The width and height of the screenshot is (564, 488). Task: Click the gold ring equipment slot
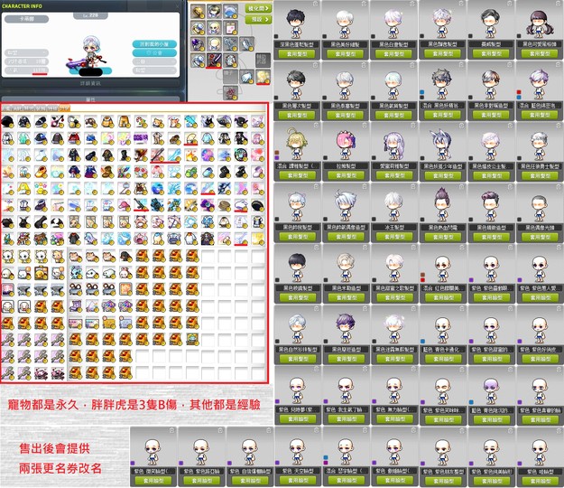coord(198,11)
